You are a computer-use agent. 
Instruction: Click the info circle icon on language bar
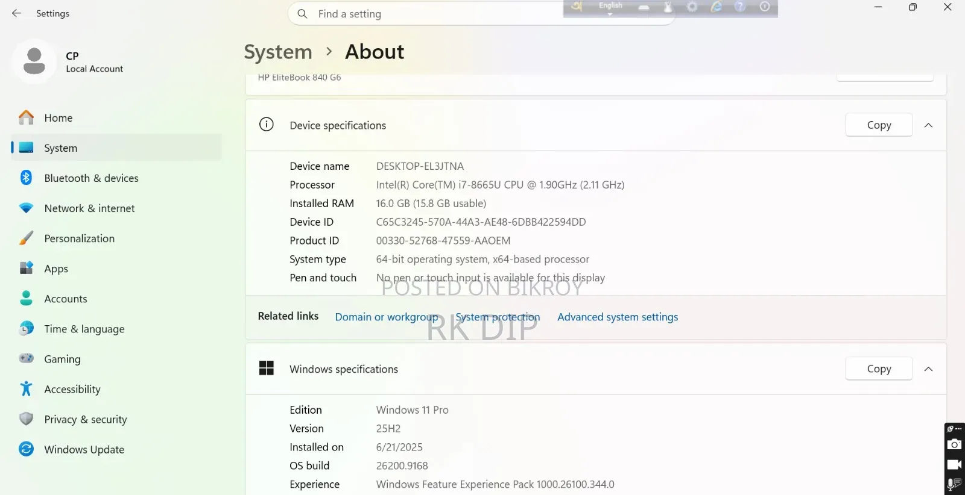[x=765, y=7]
